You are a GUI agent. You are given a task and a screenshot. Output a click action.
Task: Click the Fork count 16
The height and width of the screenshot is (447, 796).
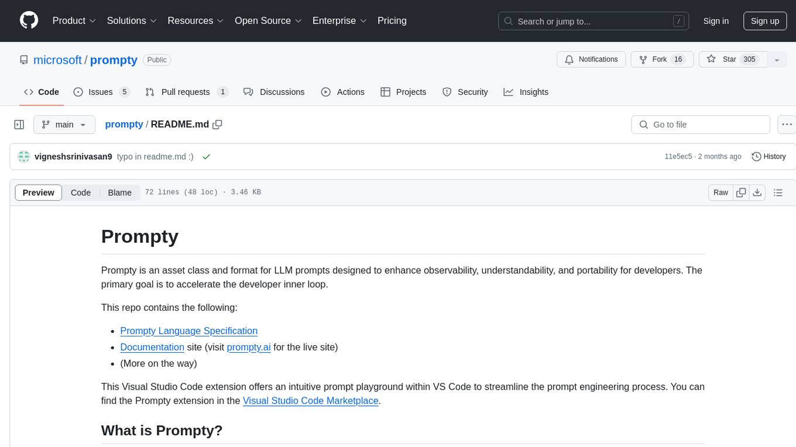pyautogui.click(x=678, y=60)
